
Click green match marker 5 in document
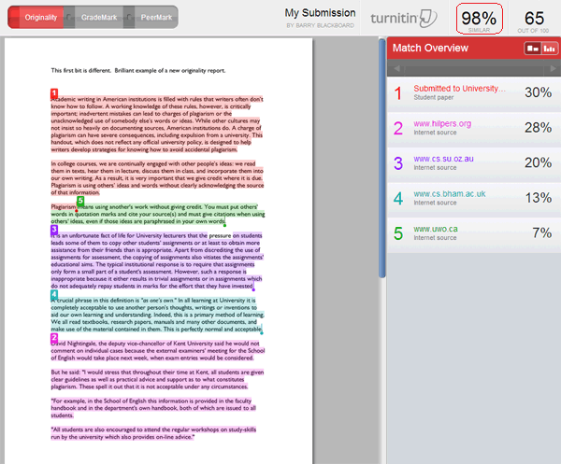coord(80,201)
